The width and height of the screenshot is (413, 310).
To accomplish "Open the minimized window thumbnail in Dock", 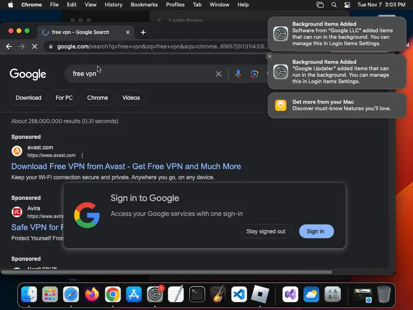I will [x=363, y=295].
